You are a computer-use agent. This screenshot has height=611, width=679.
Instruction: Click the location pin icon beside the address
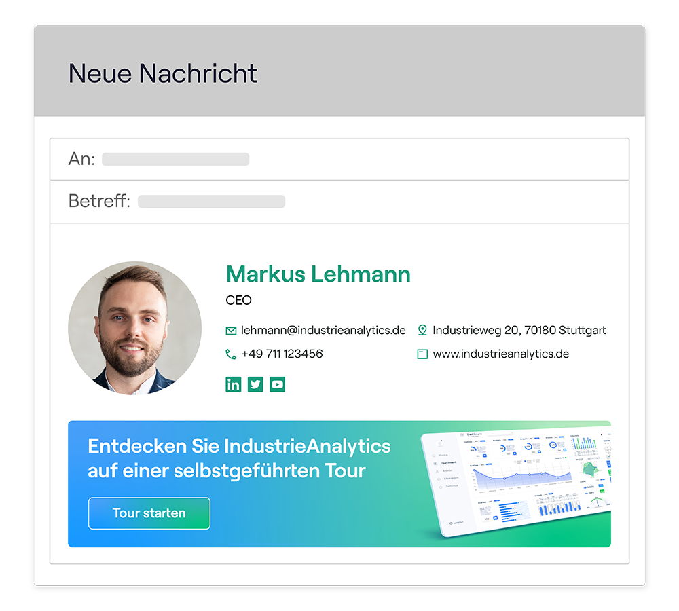coord(422,331)
